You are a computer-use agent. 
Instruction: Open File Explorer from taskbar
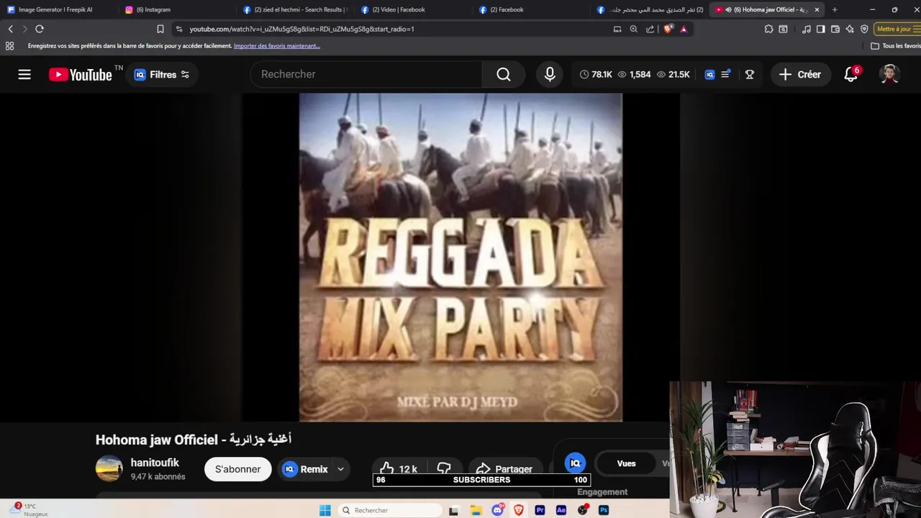click(476, 510)
